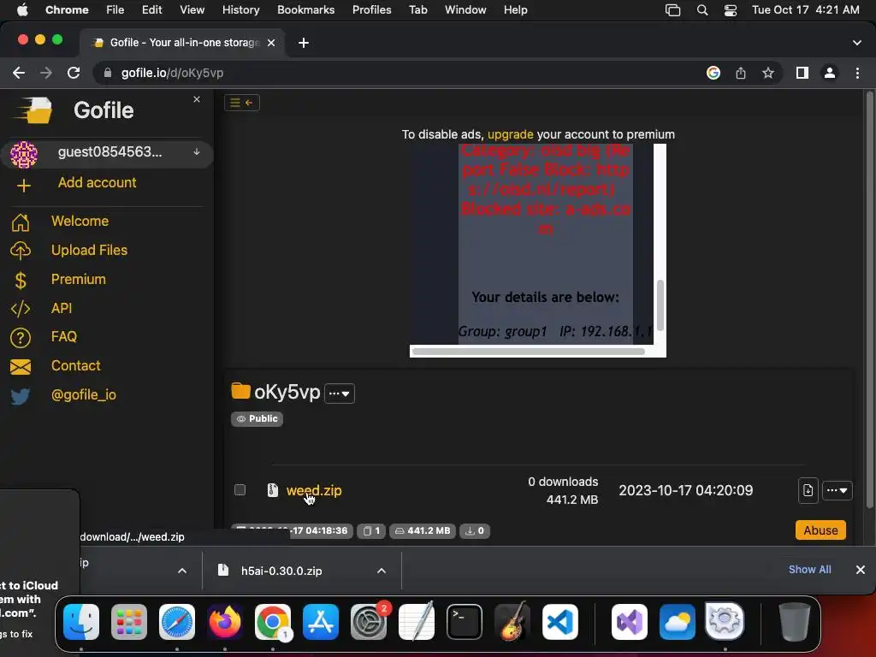The image size is (876, 657).
Task: Toggle the Chrome side panel icon
Action: (802, 74)
